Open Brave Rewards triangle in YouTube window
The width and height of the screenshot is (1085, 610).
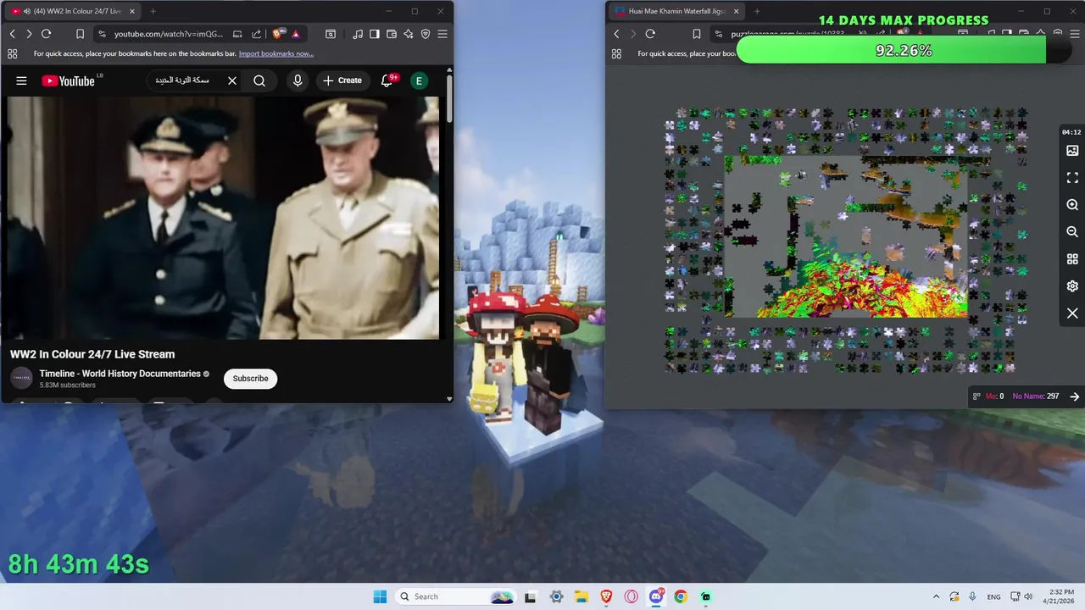coord(296,34)
